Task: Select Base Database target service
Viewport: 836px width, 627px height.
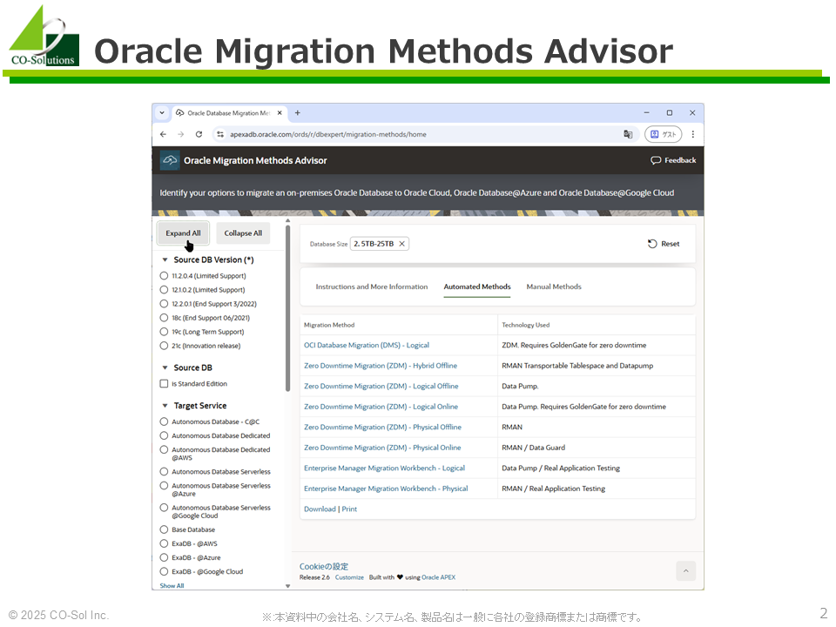Action: 165,529
